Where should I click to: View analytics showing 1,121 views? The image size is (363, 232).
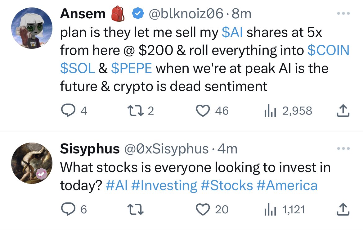coord(285,210)
